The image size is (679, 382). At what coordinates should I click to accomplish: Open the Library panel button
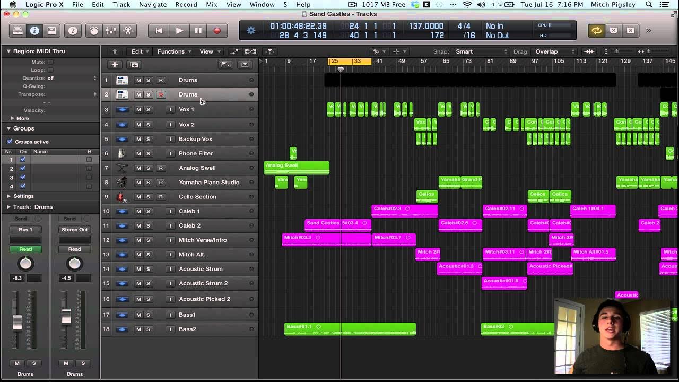coord(18,31)
